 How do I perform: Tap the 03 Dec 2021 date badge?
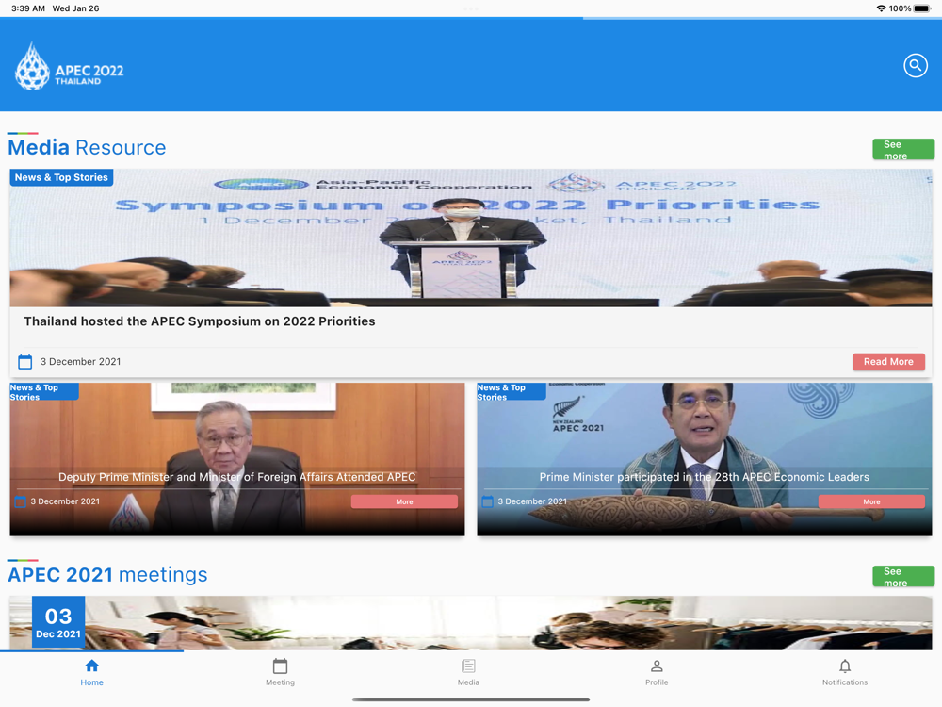click(x=58, y=621)
